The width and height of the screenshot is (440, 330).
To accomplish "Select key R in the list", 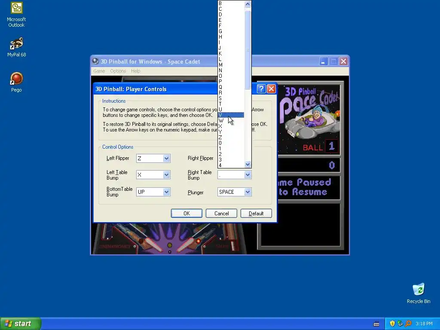I will point(231,93).
